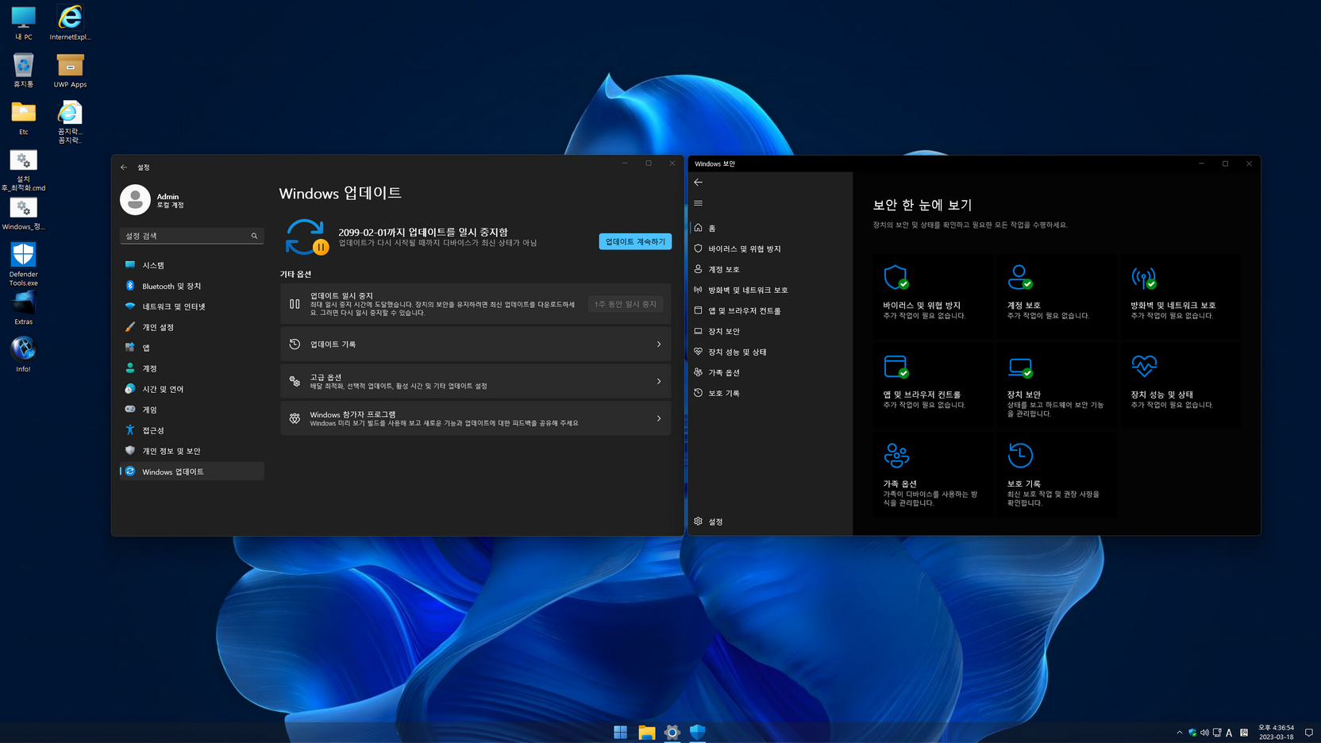Expand 업데이트 기록 row chevron

click(x=659, y=345)
